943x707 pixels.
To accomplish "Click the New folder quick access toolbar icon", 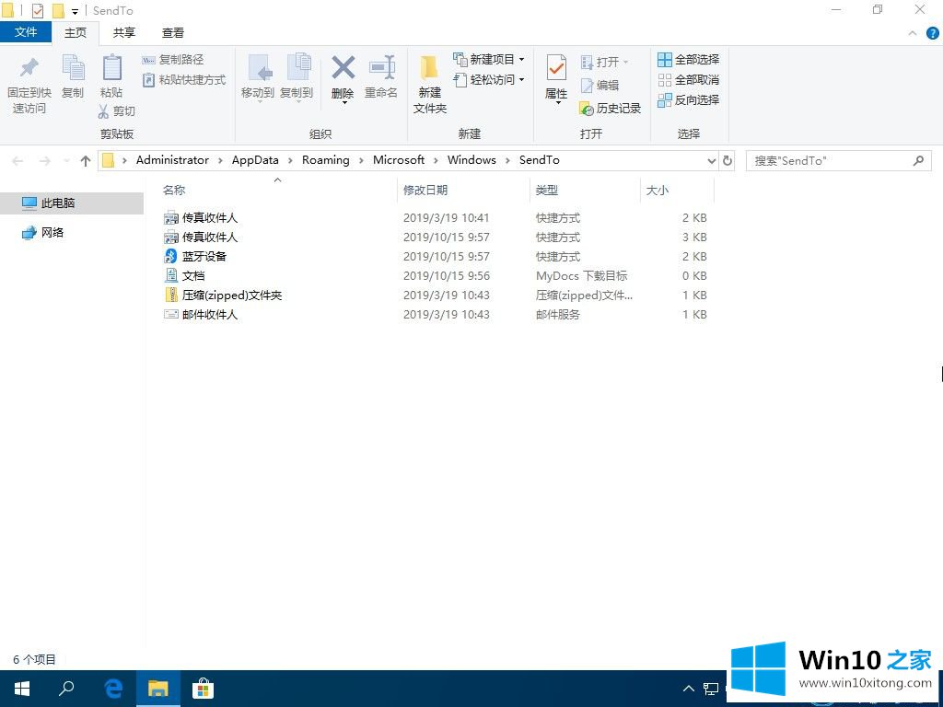I will tap(58, 10).
